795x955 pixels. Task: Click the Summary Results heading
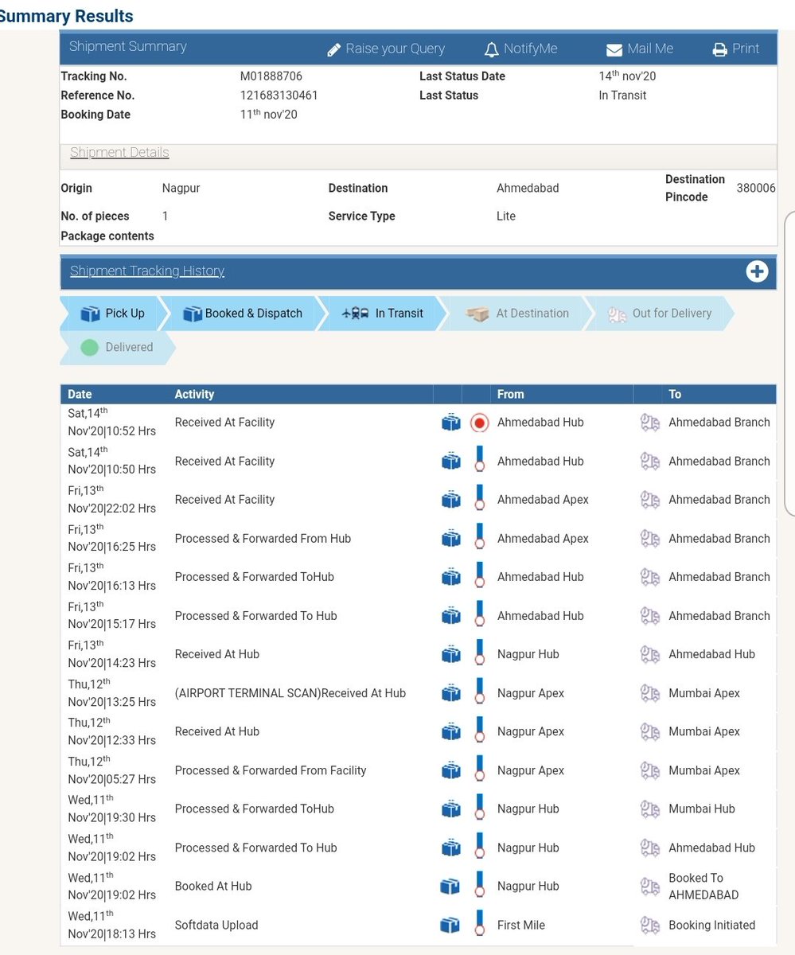(x=66, y=16)
